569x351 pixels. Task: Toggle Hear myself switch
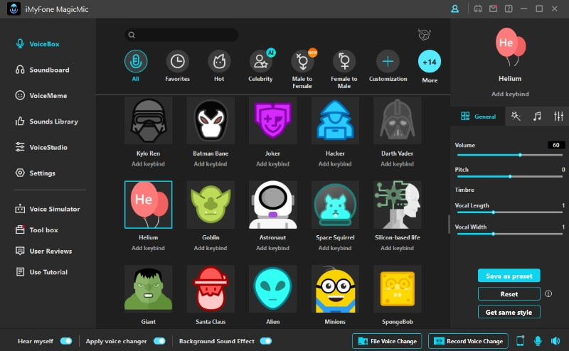pyautogui.click(x=66, y=341)
